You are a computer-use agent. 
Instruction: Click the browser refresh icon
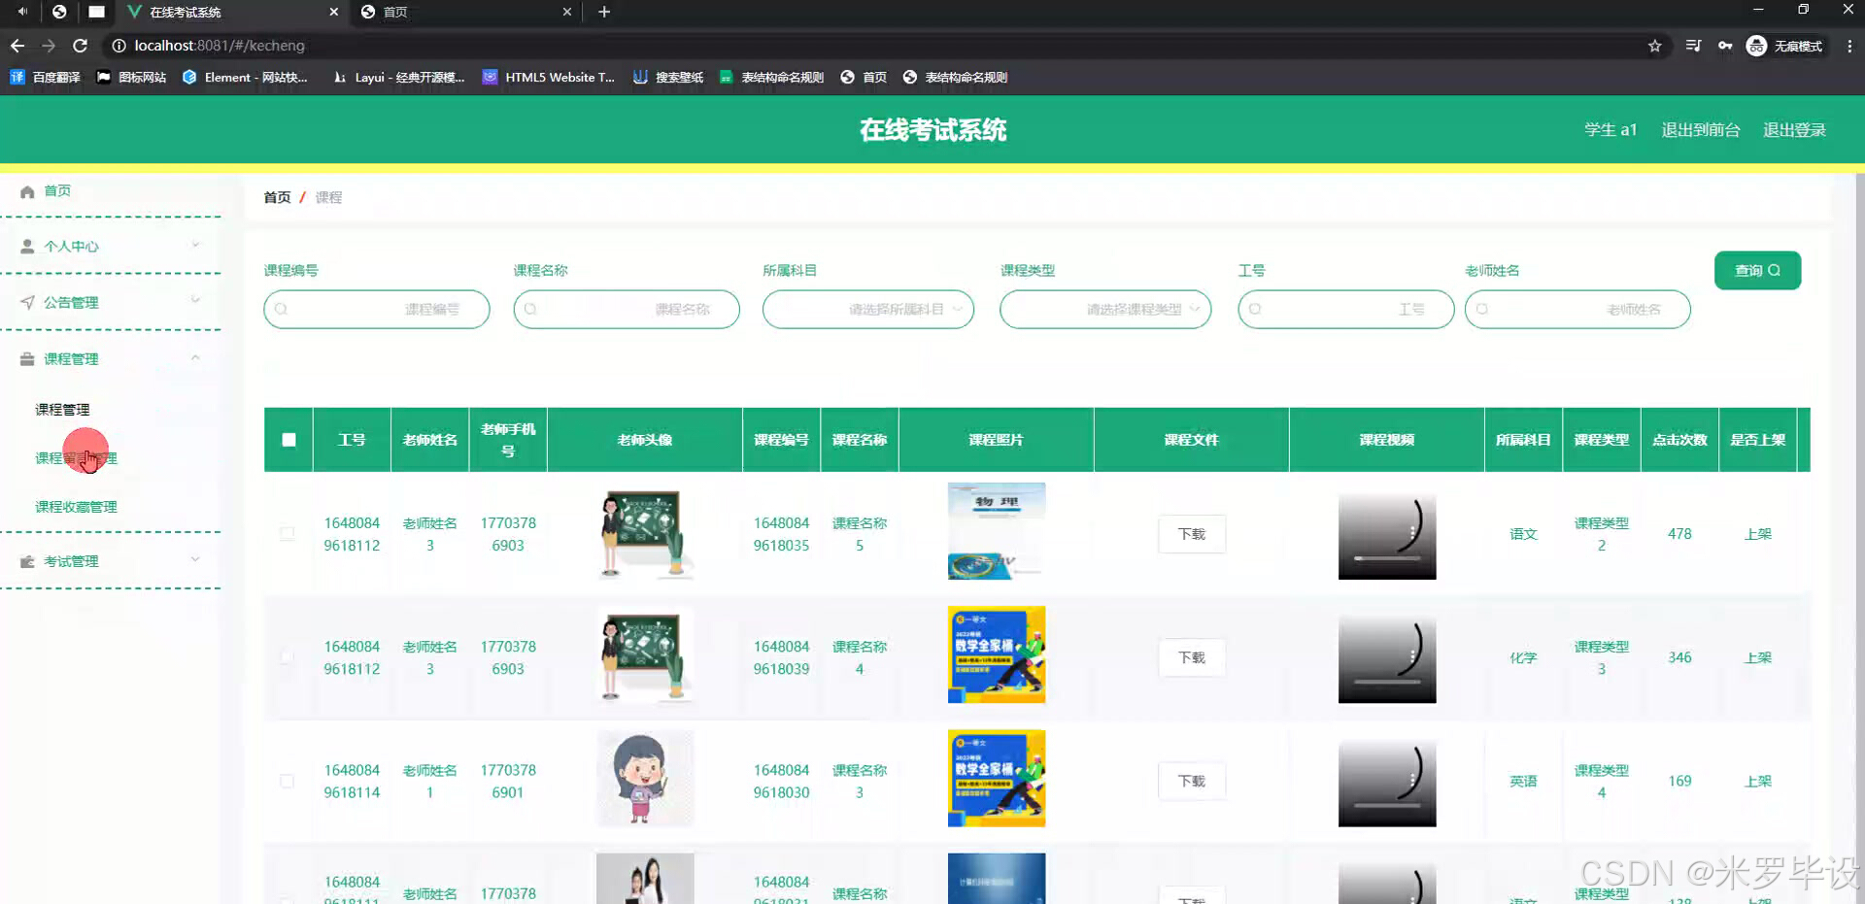81,45
